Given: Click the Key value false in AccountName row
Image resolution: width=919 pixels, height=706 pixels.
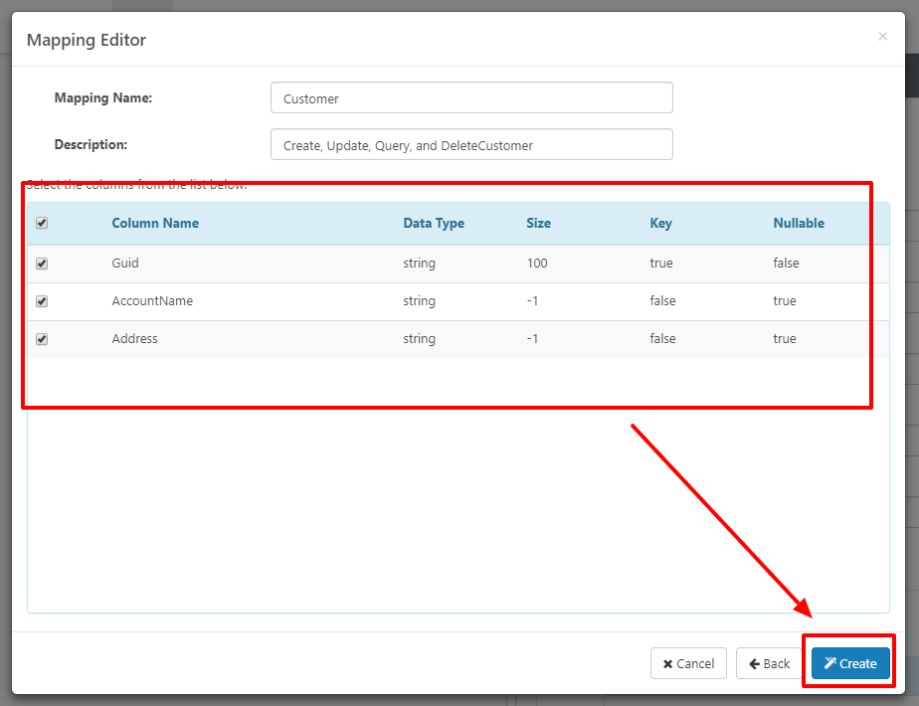Looking at the screenshot, I should (662, 301).
